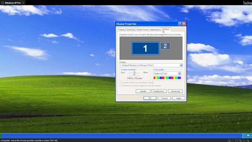Open the Display monitor dropdown

coord(181,65)
